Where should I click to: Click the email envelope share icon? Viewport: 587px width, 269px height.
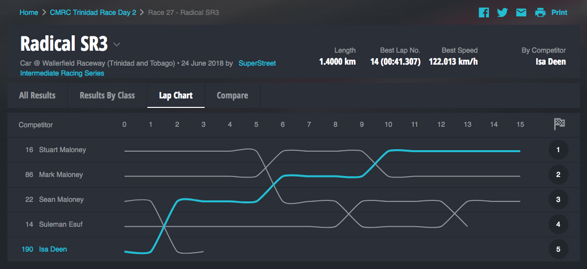pyautogui.click(x=521, y=12)
